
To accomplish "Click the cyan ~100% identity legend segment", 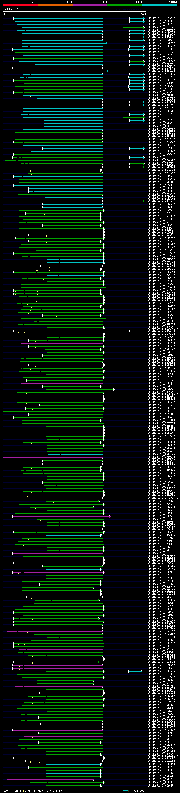I will (160, 5).
